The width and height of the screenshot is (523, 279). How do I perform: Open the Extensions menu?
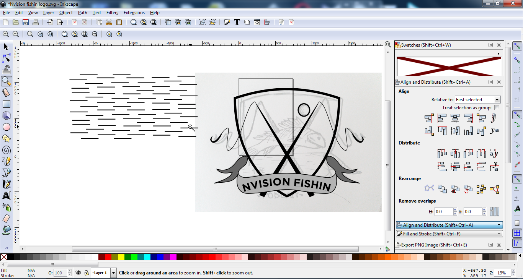(134, 13)
